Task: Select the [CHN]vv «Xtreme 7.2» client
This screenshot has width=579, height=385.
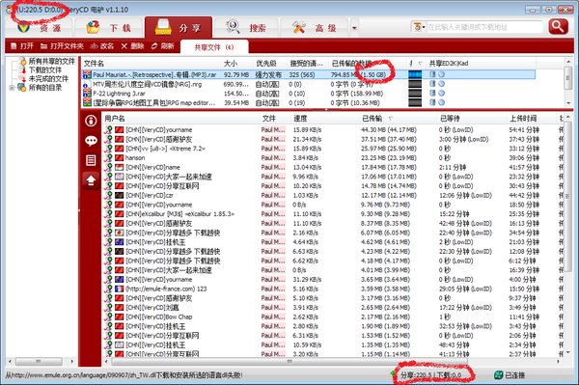Action: pos(332,149)
